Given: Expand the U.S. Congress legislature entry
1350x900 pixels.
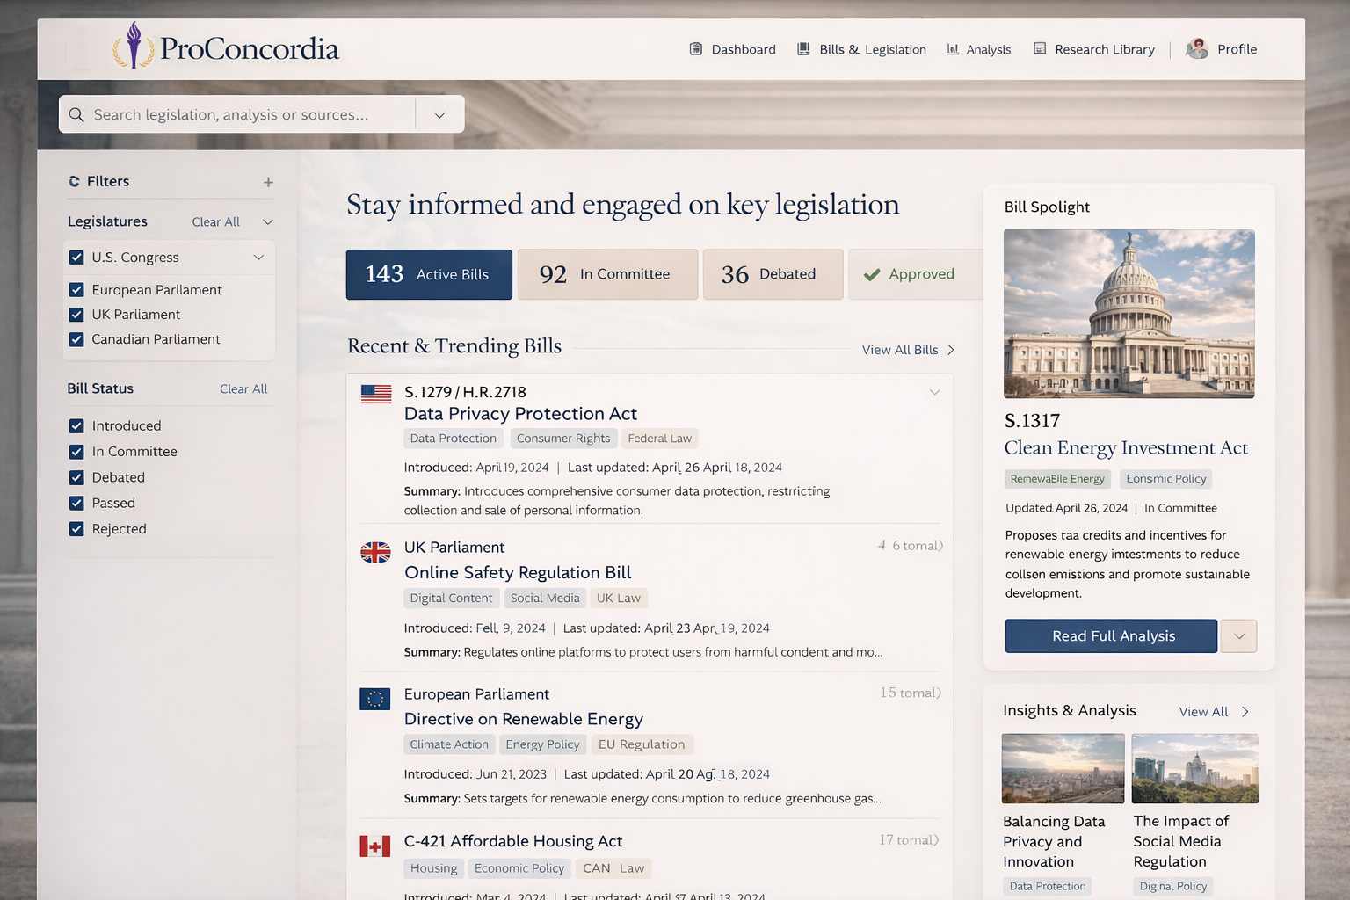Looking at the screenshot, I should click(x=258, y=257).
